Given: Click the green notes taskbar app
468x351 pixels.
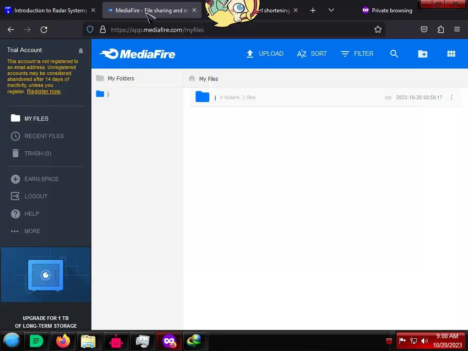Looking at the screenshot, I should (x=37, y=341).
